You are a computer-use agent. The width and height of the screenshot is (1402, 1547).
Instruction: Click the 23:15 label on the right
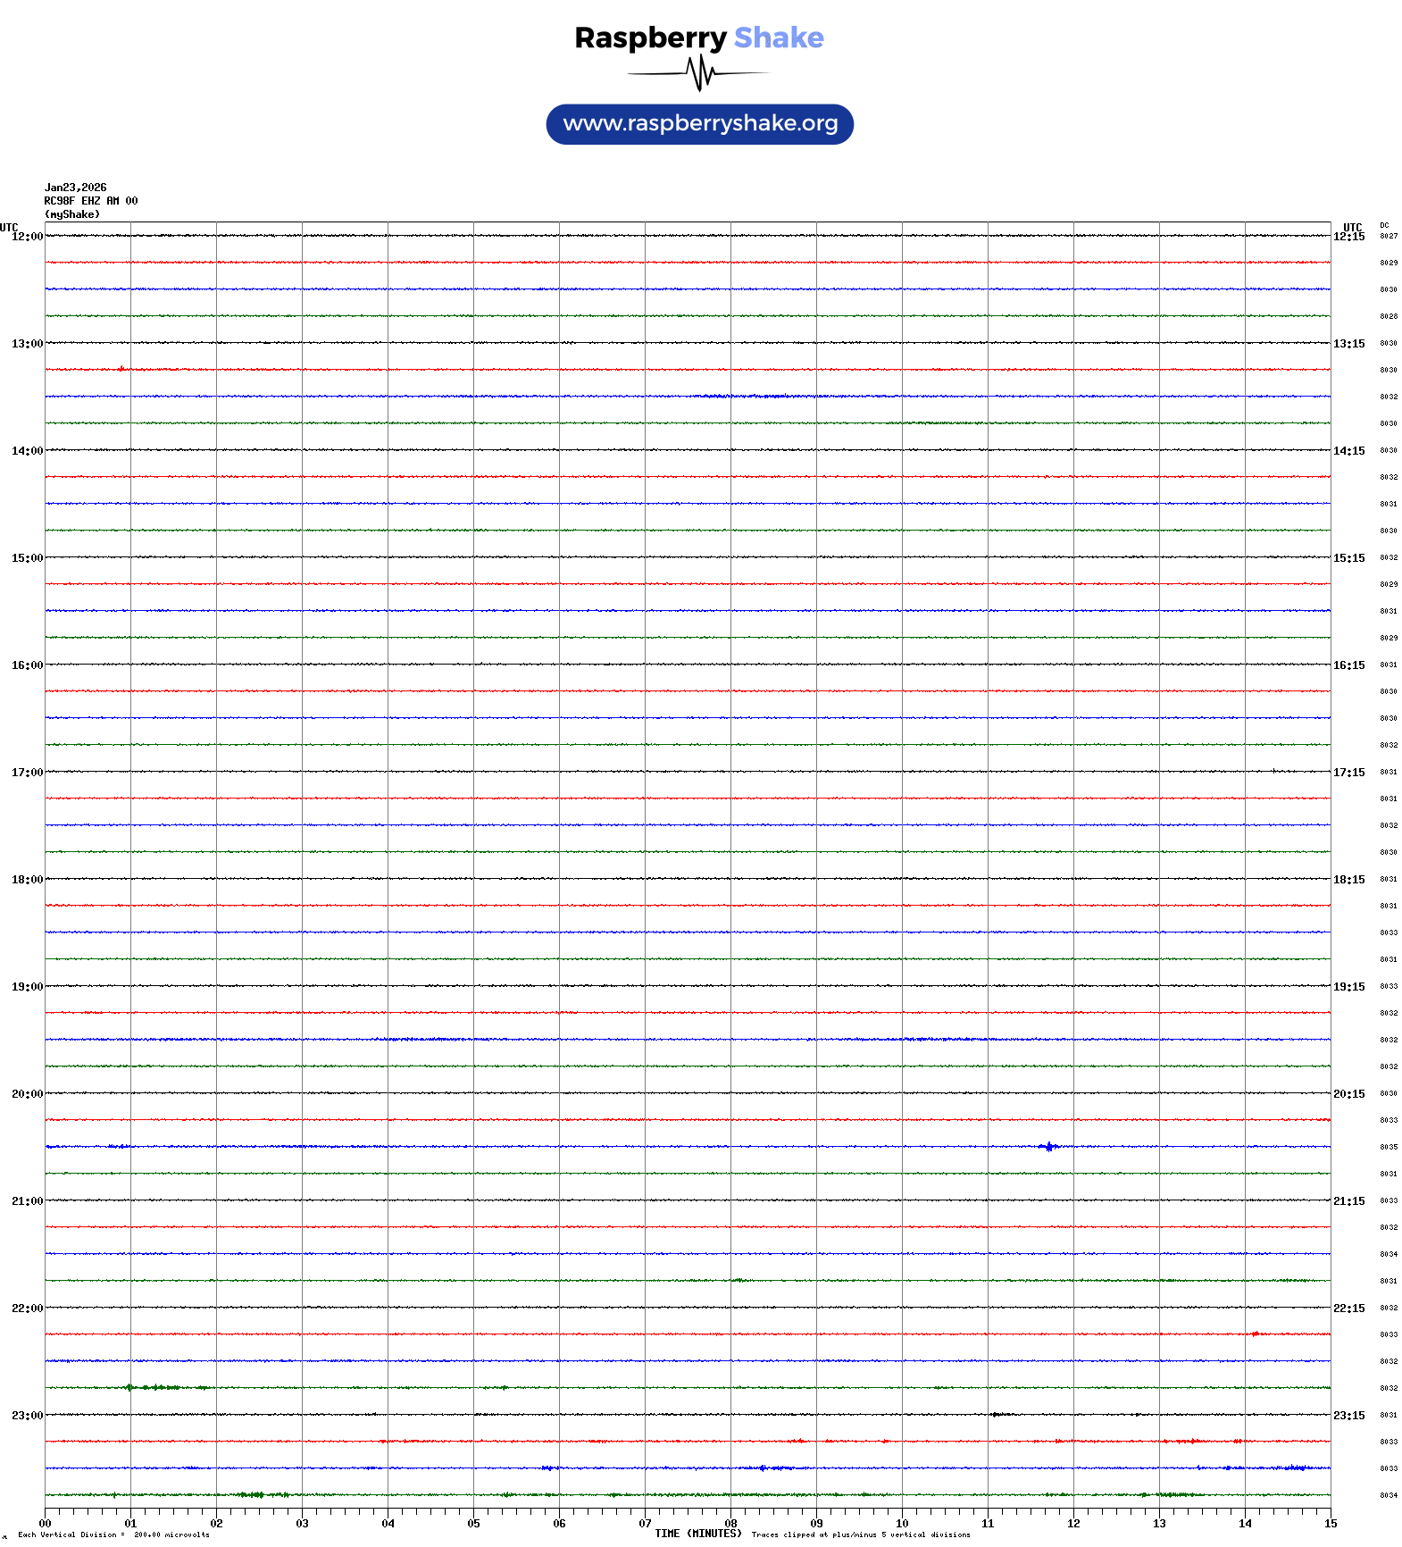pos(1348,1416)
